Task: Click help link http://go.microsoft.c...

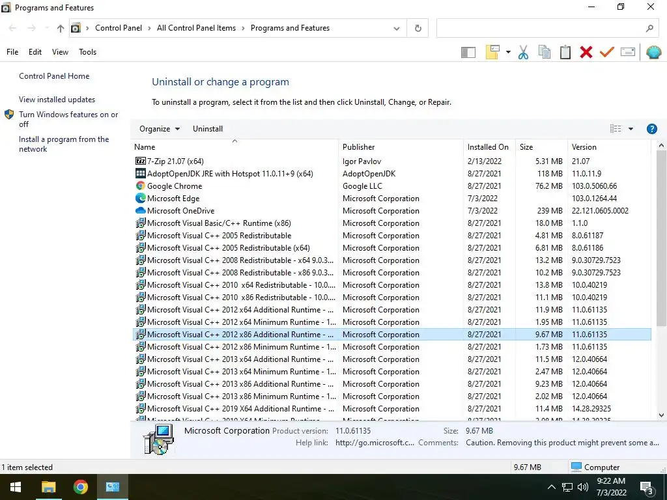Action: coord(375,443)
